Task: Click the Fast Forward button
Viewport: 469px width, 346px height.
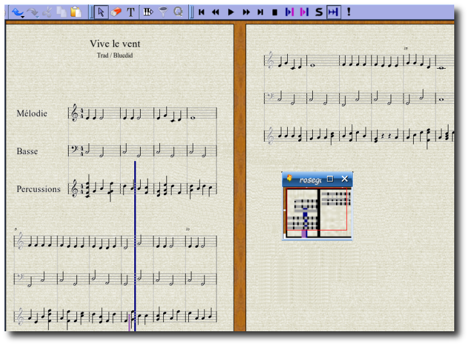Action: (246, 12)
